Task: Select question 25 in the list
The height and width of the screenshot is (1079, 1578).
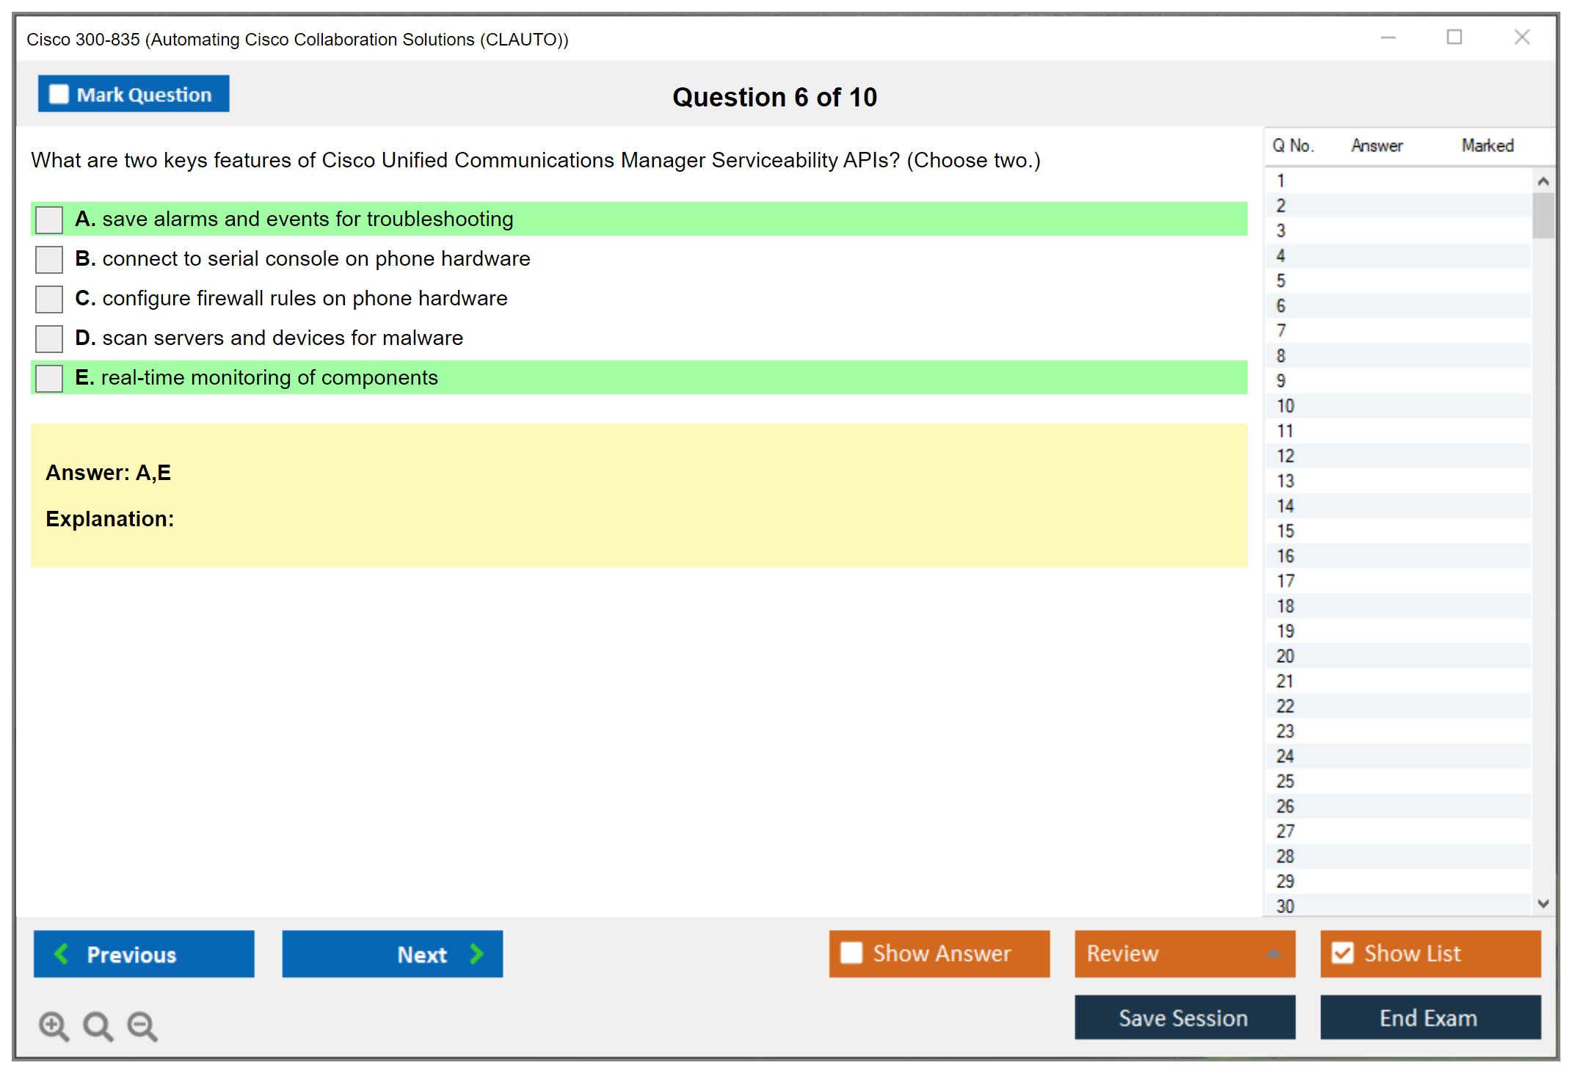Action: point(1285,781)
